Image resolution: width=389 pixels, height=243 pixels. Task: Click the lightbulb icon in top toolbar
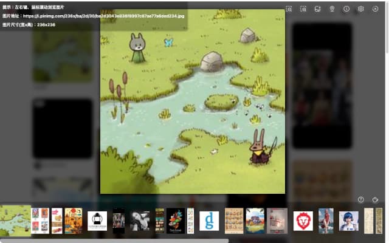(332, 9)
